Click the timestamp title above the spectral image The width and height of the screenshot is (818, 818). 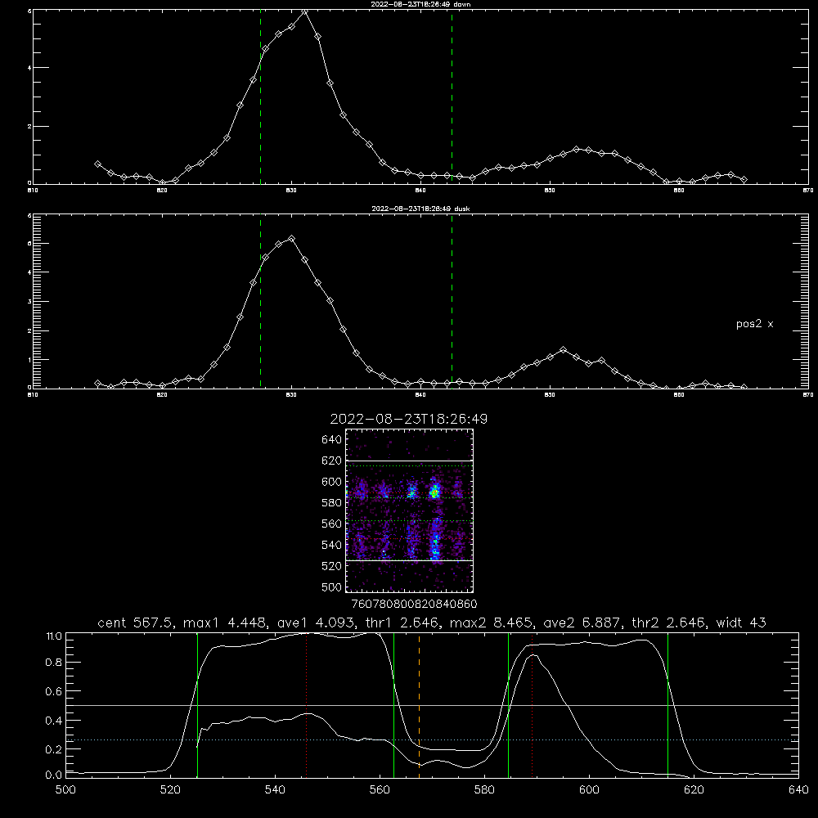(408, 419)
